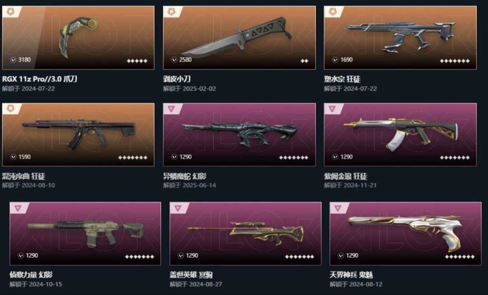The image size is (488, 295).
Task: Click the VP icon next to 1690
Action: click(335, 60)
